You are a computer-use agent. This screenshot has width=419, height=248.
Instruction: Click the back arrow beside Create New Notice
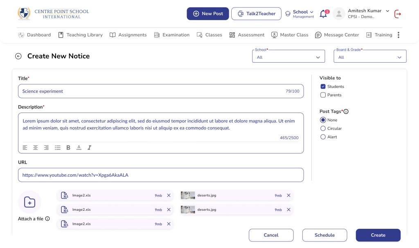tap(18, 56)
